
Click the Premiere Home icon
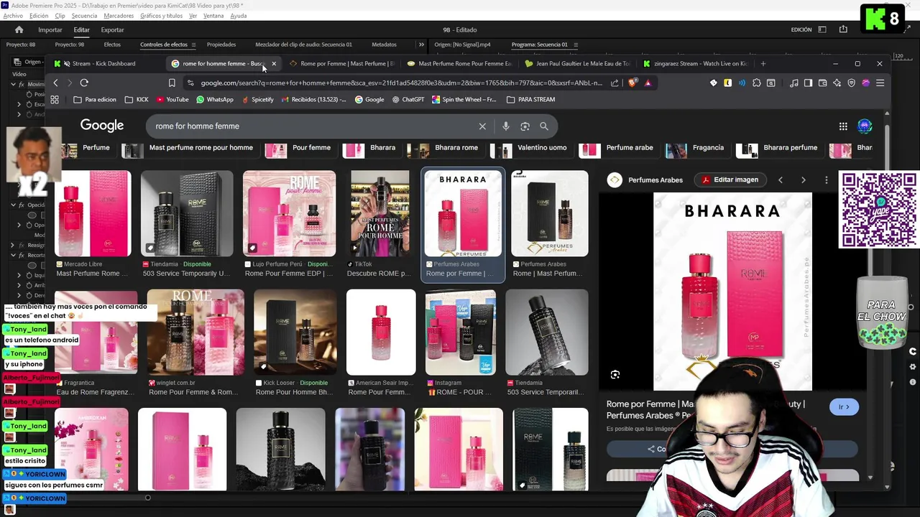19,29
